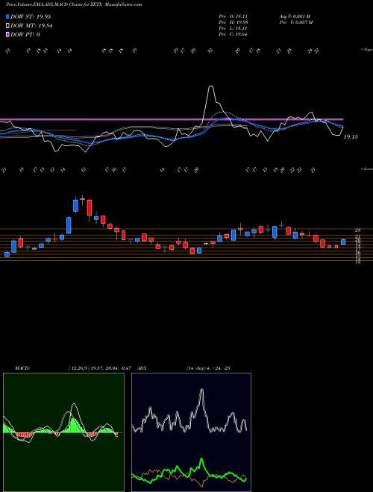Click the tall spike of the white line
Screen dimensions: 373x492
[211, 86]
